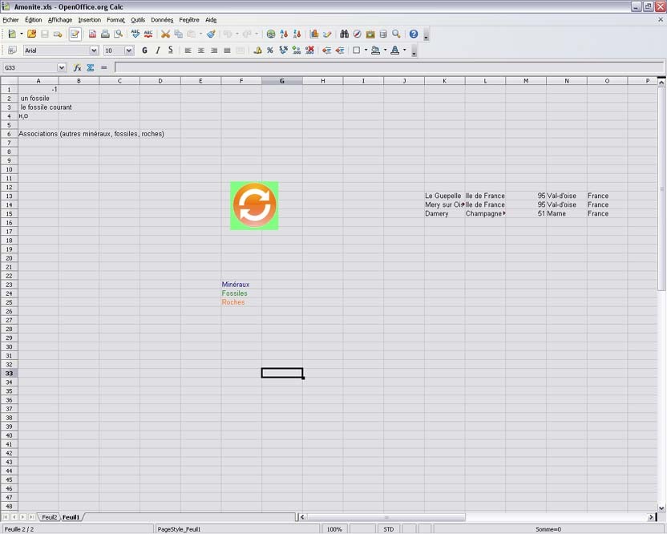Viewport: 667px width, 534px height.
Task: Click the Bold (G) formatting icon
Action: 144,51
